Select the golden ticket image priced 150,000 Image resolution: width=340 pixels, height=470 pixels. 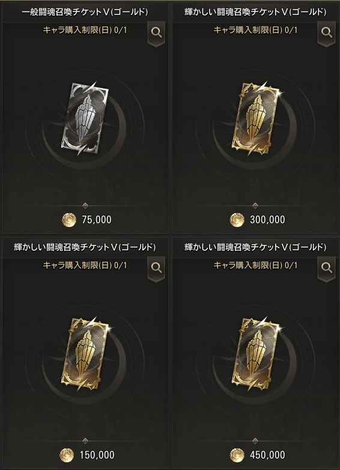tap(85, 354)
